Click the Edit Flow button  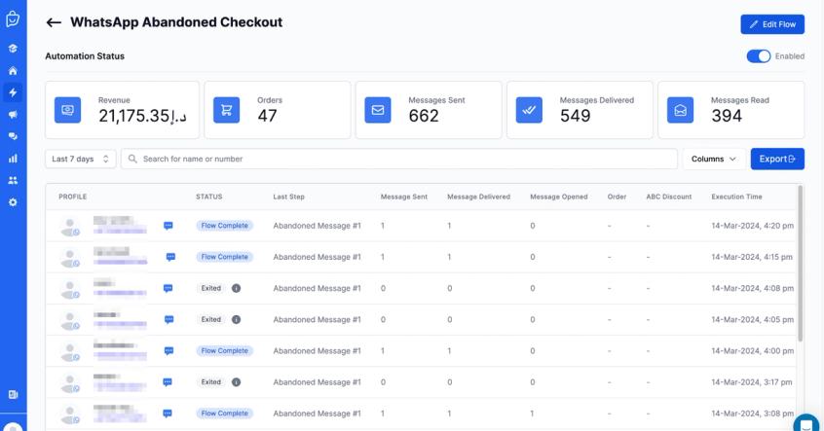pos(772,24)
